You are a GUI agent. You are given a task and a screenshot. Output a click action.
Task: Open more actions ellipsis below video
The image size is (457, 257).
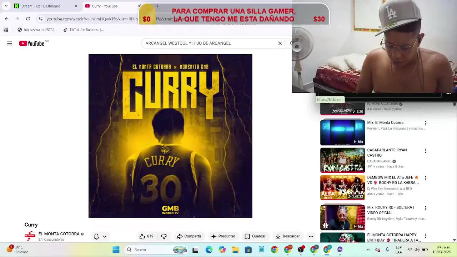(311, 236)
